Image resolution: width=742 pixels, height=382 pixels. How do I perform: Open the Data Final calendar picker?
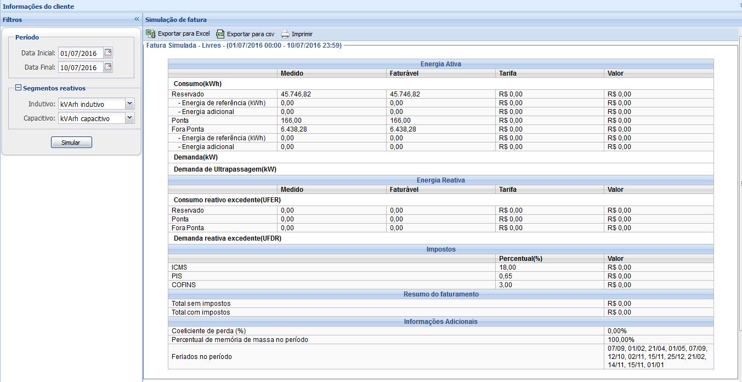coord(108,67)
